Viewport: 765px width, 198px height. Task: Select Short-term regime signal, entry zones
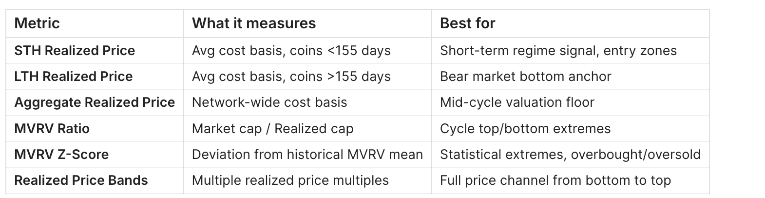(558, 51)
